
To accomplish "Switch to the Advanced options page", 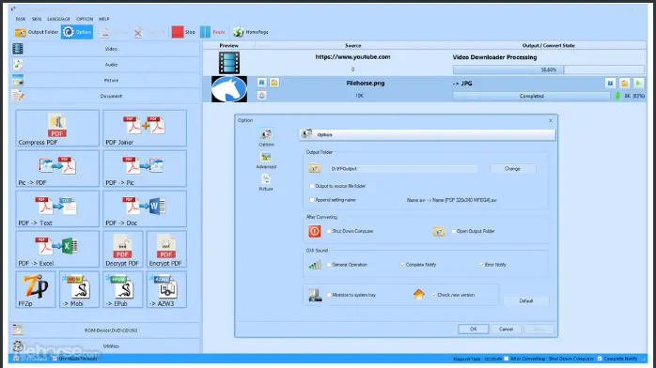I will coord(266,161).
